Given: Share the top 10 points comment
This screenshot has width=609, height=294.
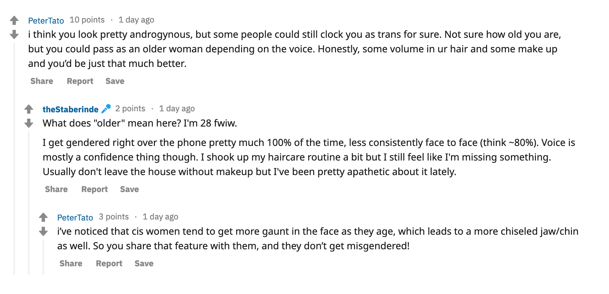Looking at the screenshot, I should click(x=42, y=81).
